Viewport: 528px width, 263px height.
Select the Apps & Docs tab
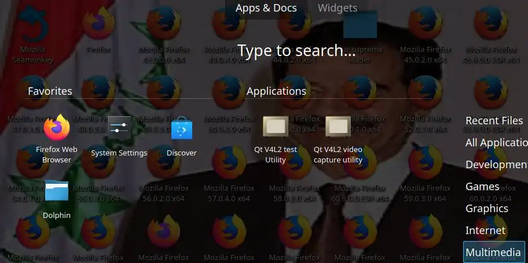[x=266, y=8]
